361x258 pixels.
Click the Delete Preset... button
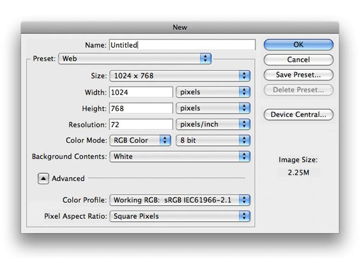click(x=298, y=90)
